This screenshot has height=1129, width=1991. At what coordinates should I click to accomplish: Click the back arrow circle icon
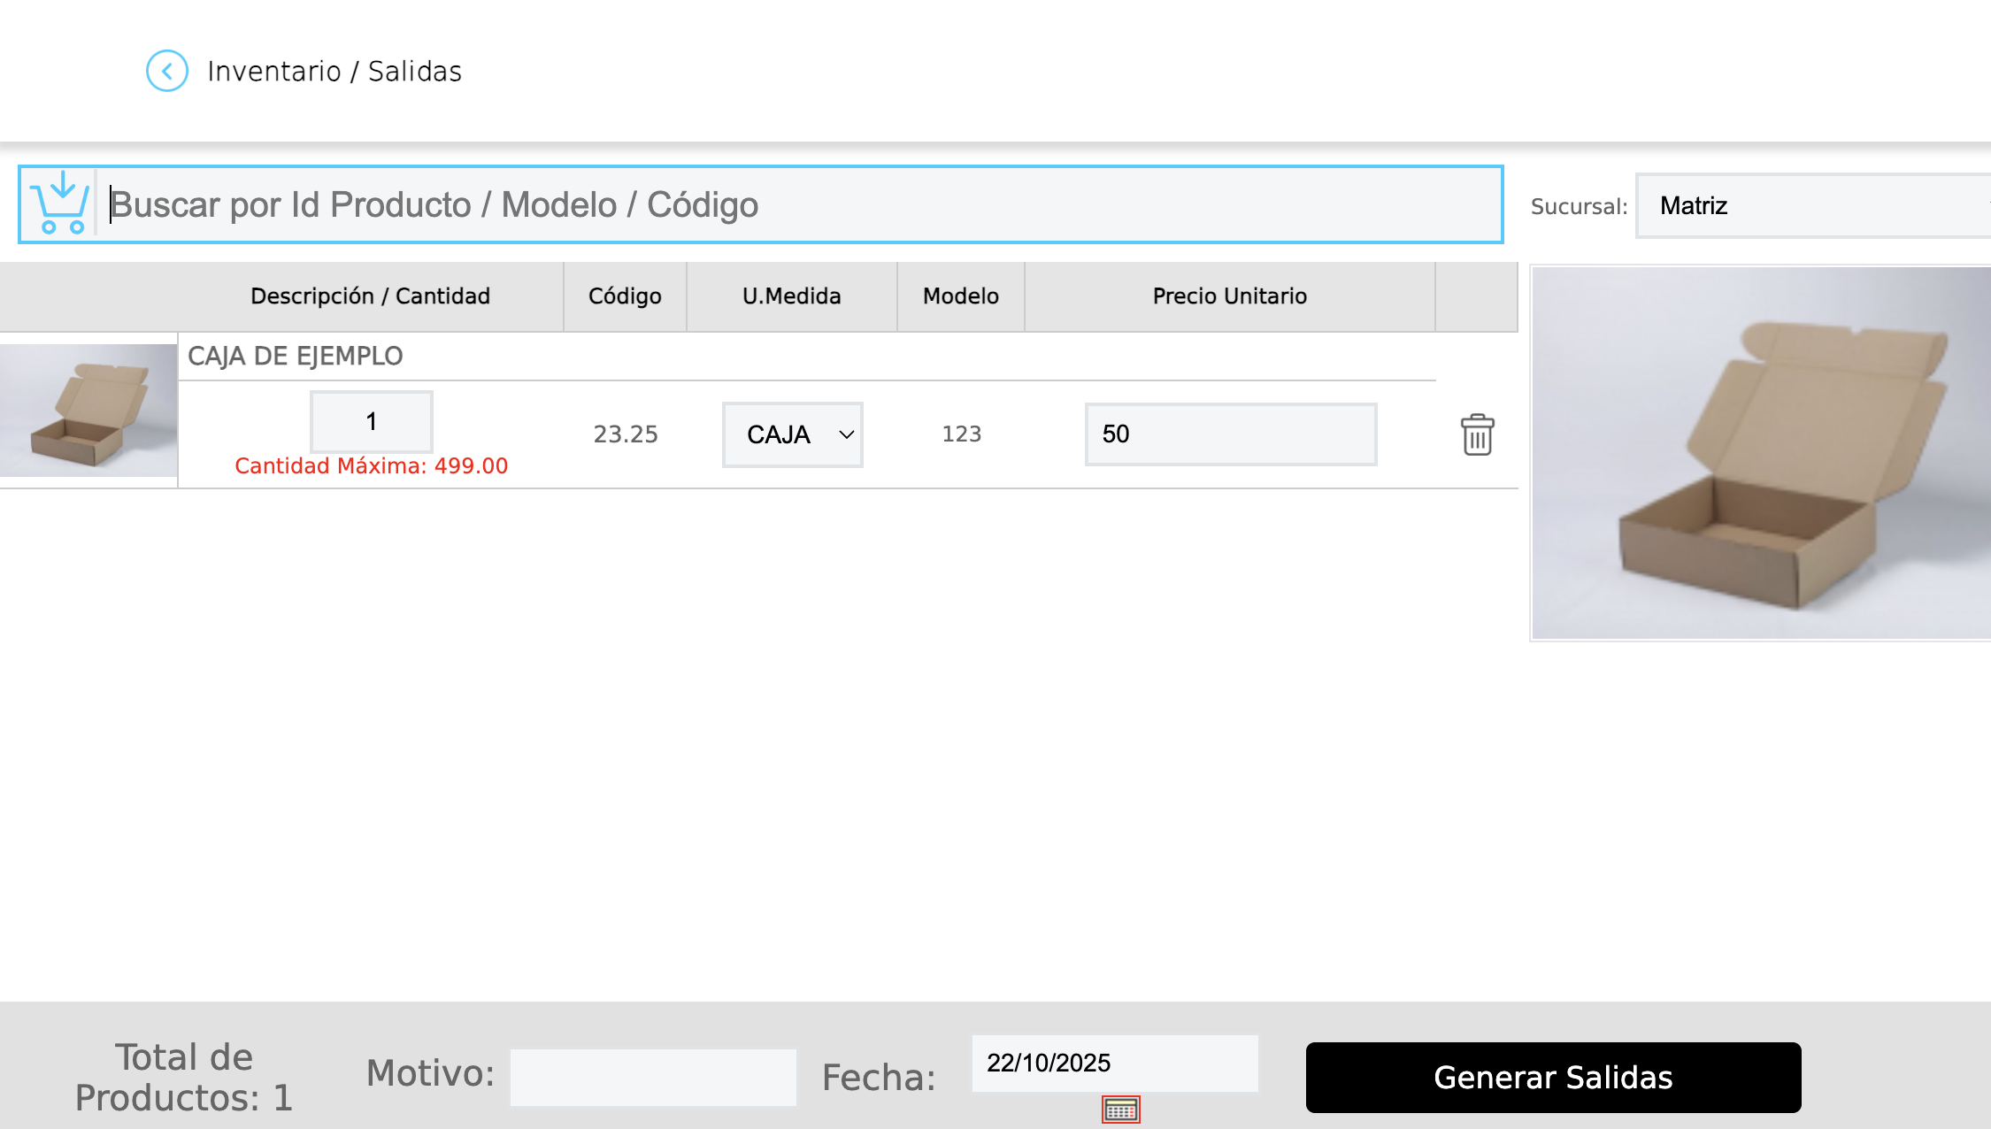pyautogui.click(x=167, y=71)
